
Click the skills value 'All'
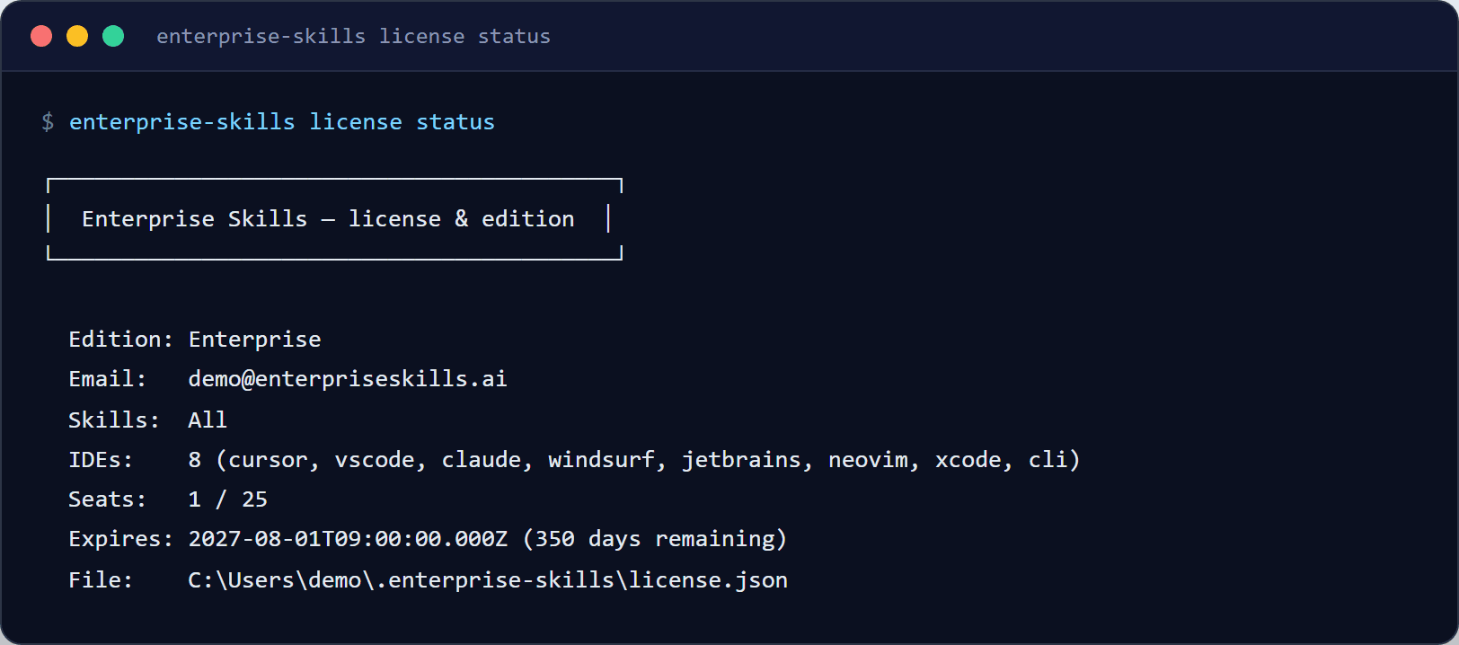[x=208, y=420]
